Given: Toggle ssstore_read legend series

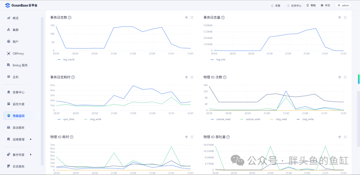Looking at the screenshot, I should click(x=220, y=120).
